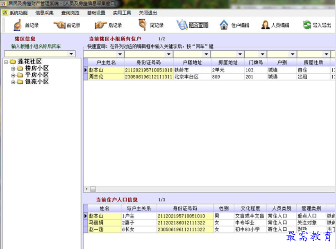336x249 pixels.
Task: Click the 导入导出 green arrows icon
Action: click(x=307, y=25)
